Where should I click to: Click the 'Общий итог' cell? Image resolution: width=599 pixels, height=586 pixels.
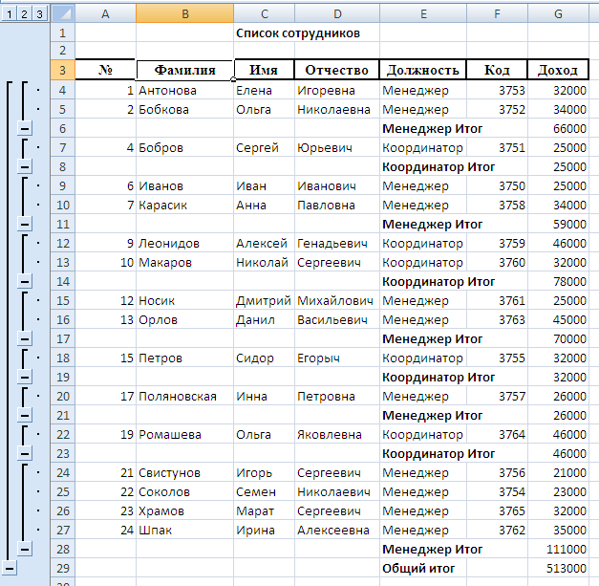[x=423, y=569]
